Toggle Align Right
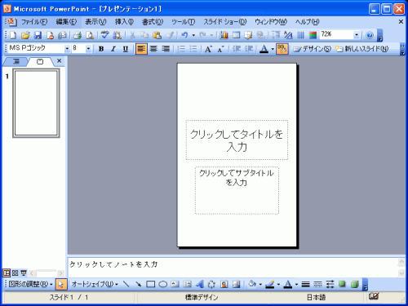This screenshot has height=306, width=408. (x=166, y=49)
